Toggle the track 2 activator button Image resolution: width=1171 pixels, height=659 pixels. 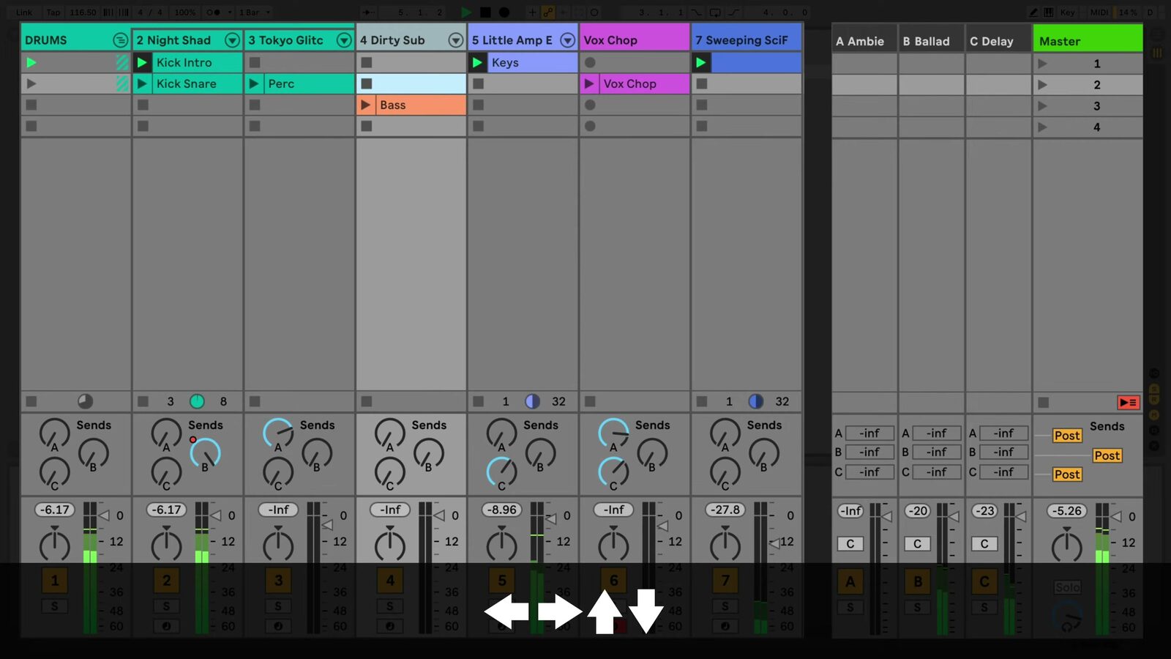[x=167, y=581]
